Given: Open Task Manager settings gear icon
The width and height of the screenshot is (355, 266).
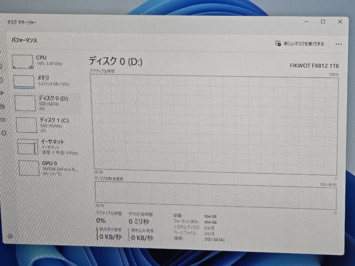Looking at the screenshot, I should tap(10, 236).
